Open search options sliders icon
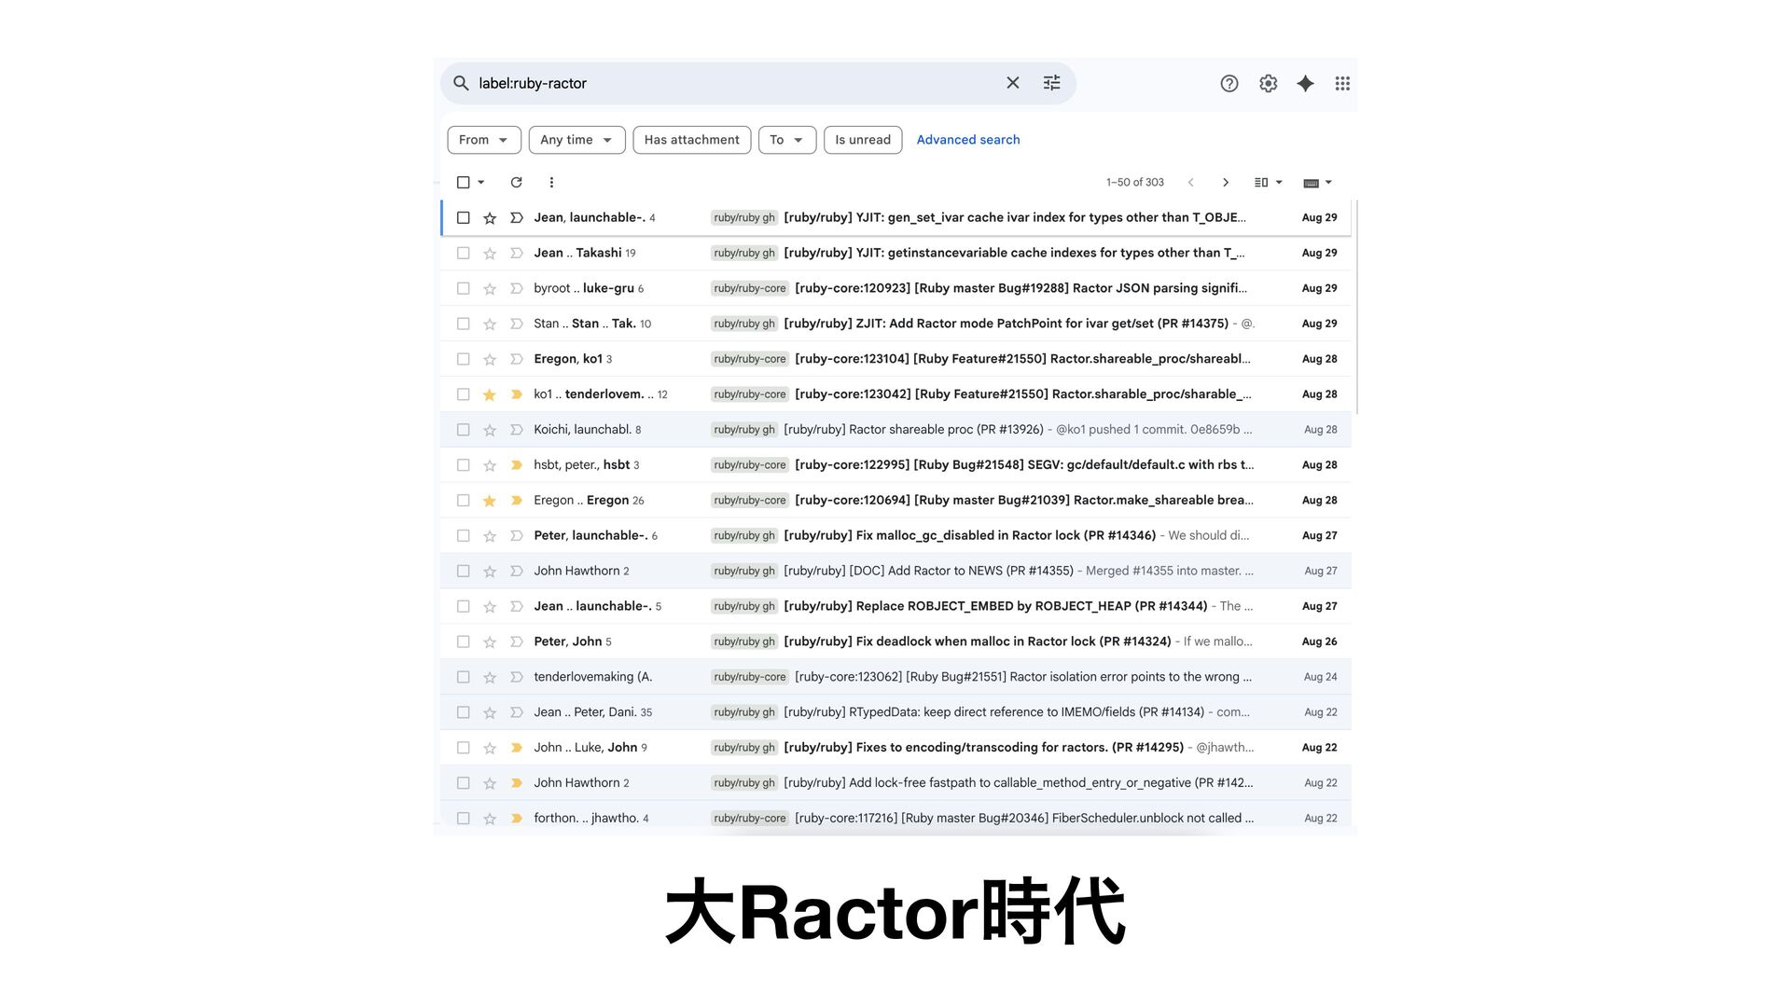This screenshot has width=1791, height=1007. [1051, 83]
